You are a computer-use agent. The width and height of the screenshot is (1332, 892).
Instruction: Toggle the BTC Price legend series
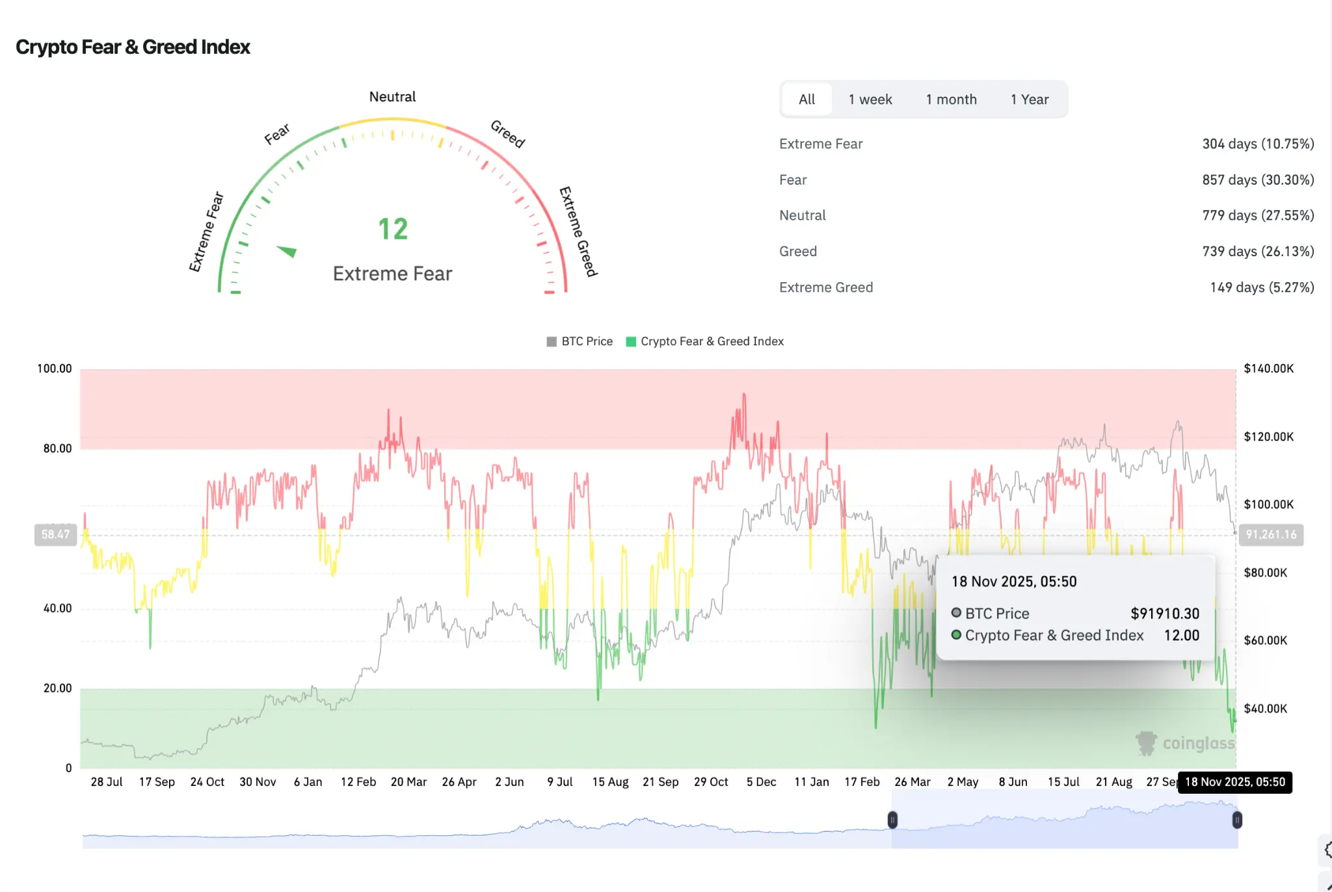[587, 341]
